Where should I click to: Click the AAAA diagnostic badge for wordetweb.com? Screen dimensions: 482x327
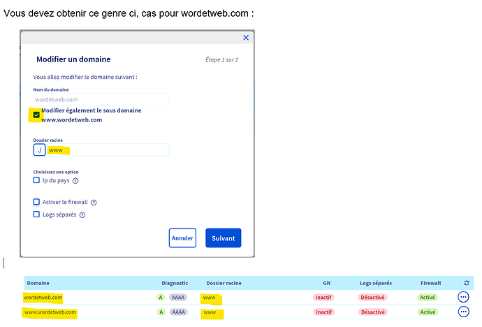178,297
